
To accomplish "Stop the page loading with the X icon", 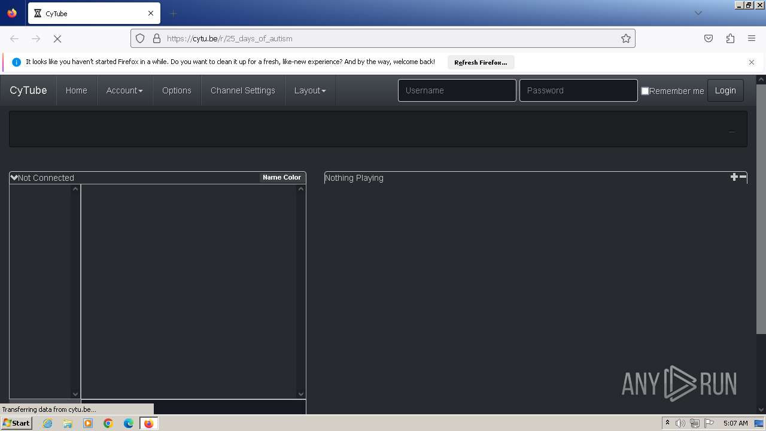I will click(57, 38).
